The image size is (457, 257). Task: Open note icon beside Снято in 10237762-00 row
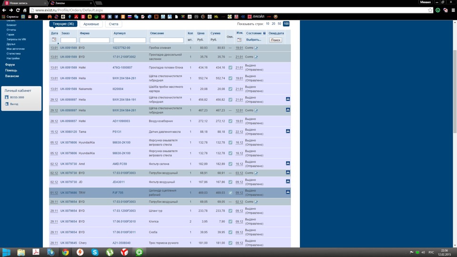pos(256,48)
